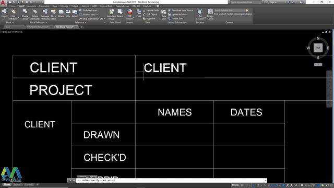Screen dimensions: 334x188
Task: Toggle MODEL space button in status bar
Action: [235, 185]
